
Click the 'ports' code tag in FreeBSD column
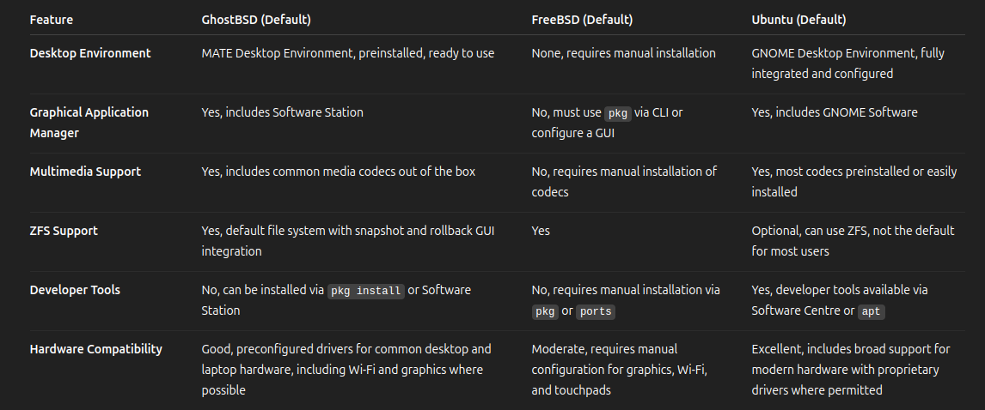click(x=596, y=311)
